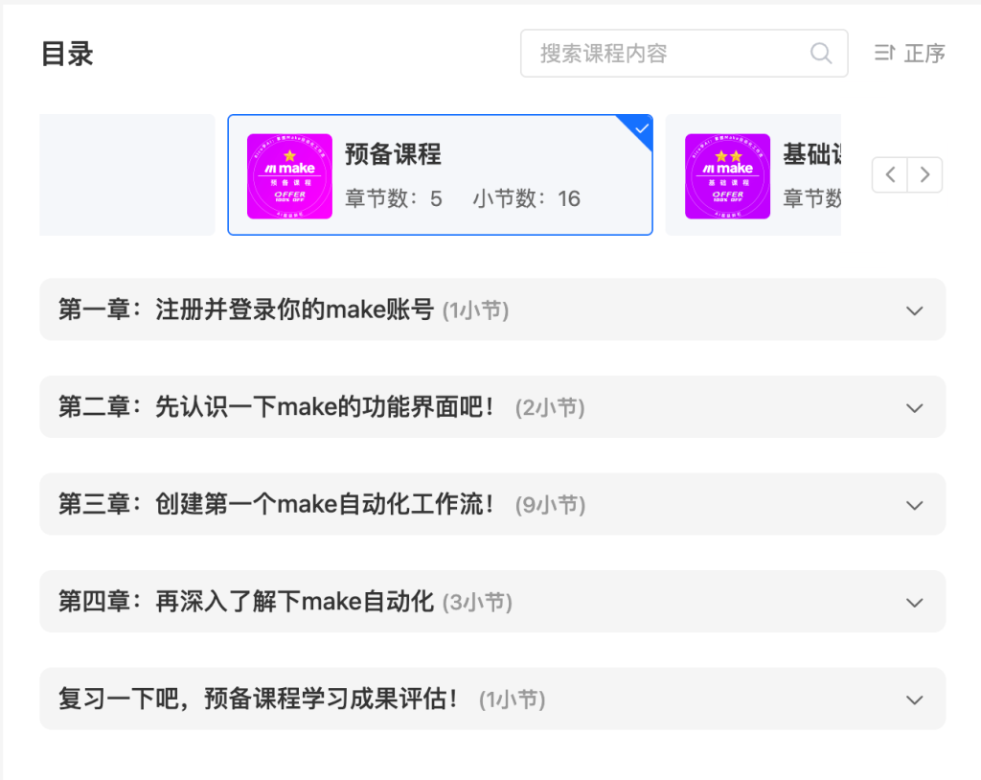This screenshot has height=780, width=981.
Task: Select the partially hidden card left of 预备课程
Action: coord(126,175)
